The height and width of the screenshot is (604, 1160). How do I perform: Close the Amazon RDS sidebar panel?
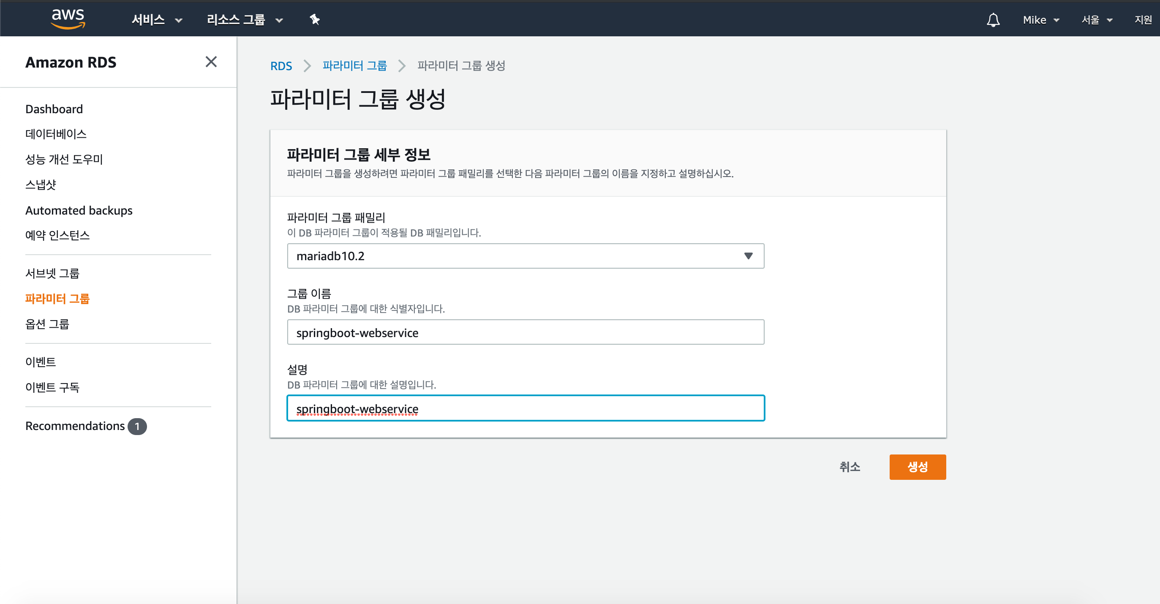[x=211, y=62]
